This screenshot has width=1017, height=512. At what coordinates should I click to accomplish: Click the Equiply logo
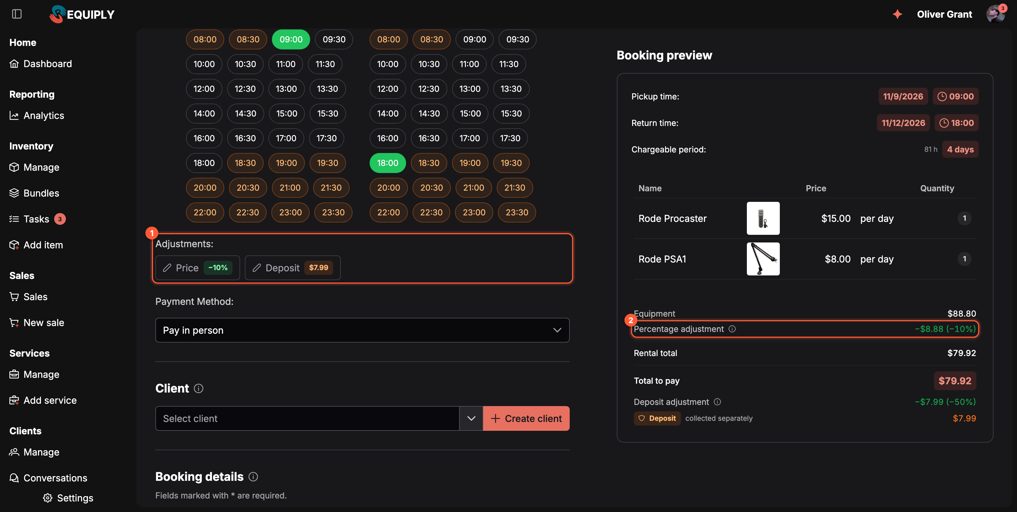coord(82,14)
